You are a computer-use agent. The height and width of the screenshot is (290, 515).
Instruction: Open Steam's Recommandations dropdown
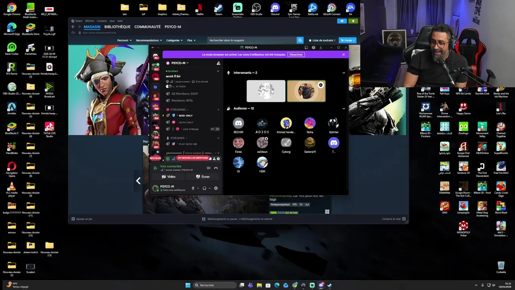[x=149, y=40]
